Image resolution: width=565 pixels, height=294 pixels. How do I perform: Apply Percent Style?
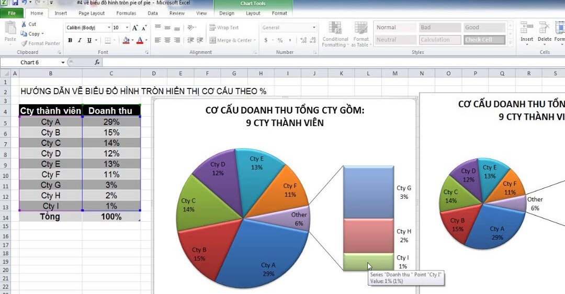pyautogui.click(x=280, y=40)
